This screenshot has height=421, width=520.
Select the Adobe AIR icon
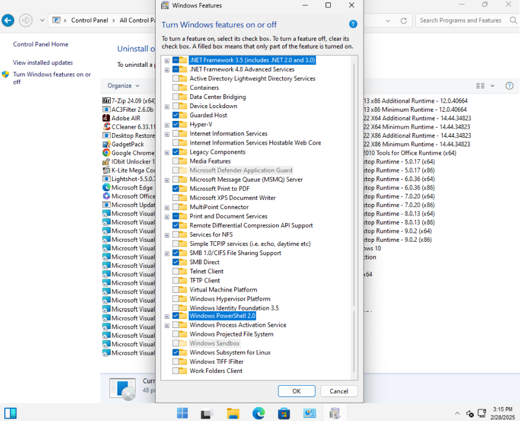[x=106, y=118]
